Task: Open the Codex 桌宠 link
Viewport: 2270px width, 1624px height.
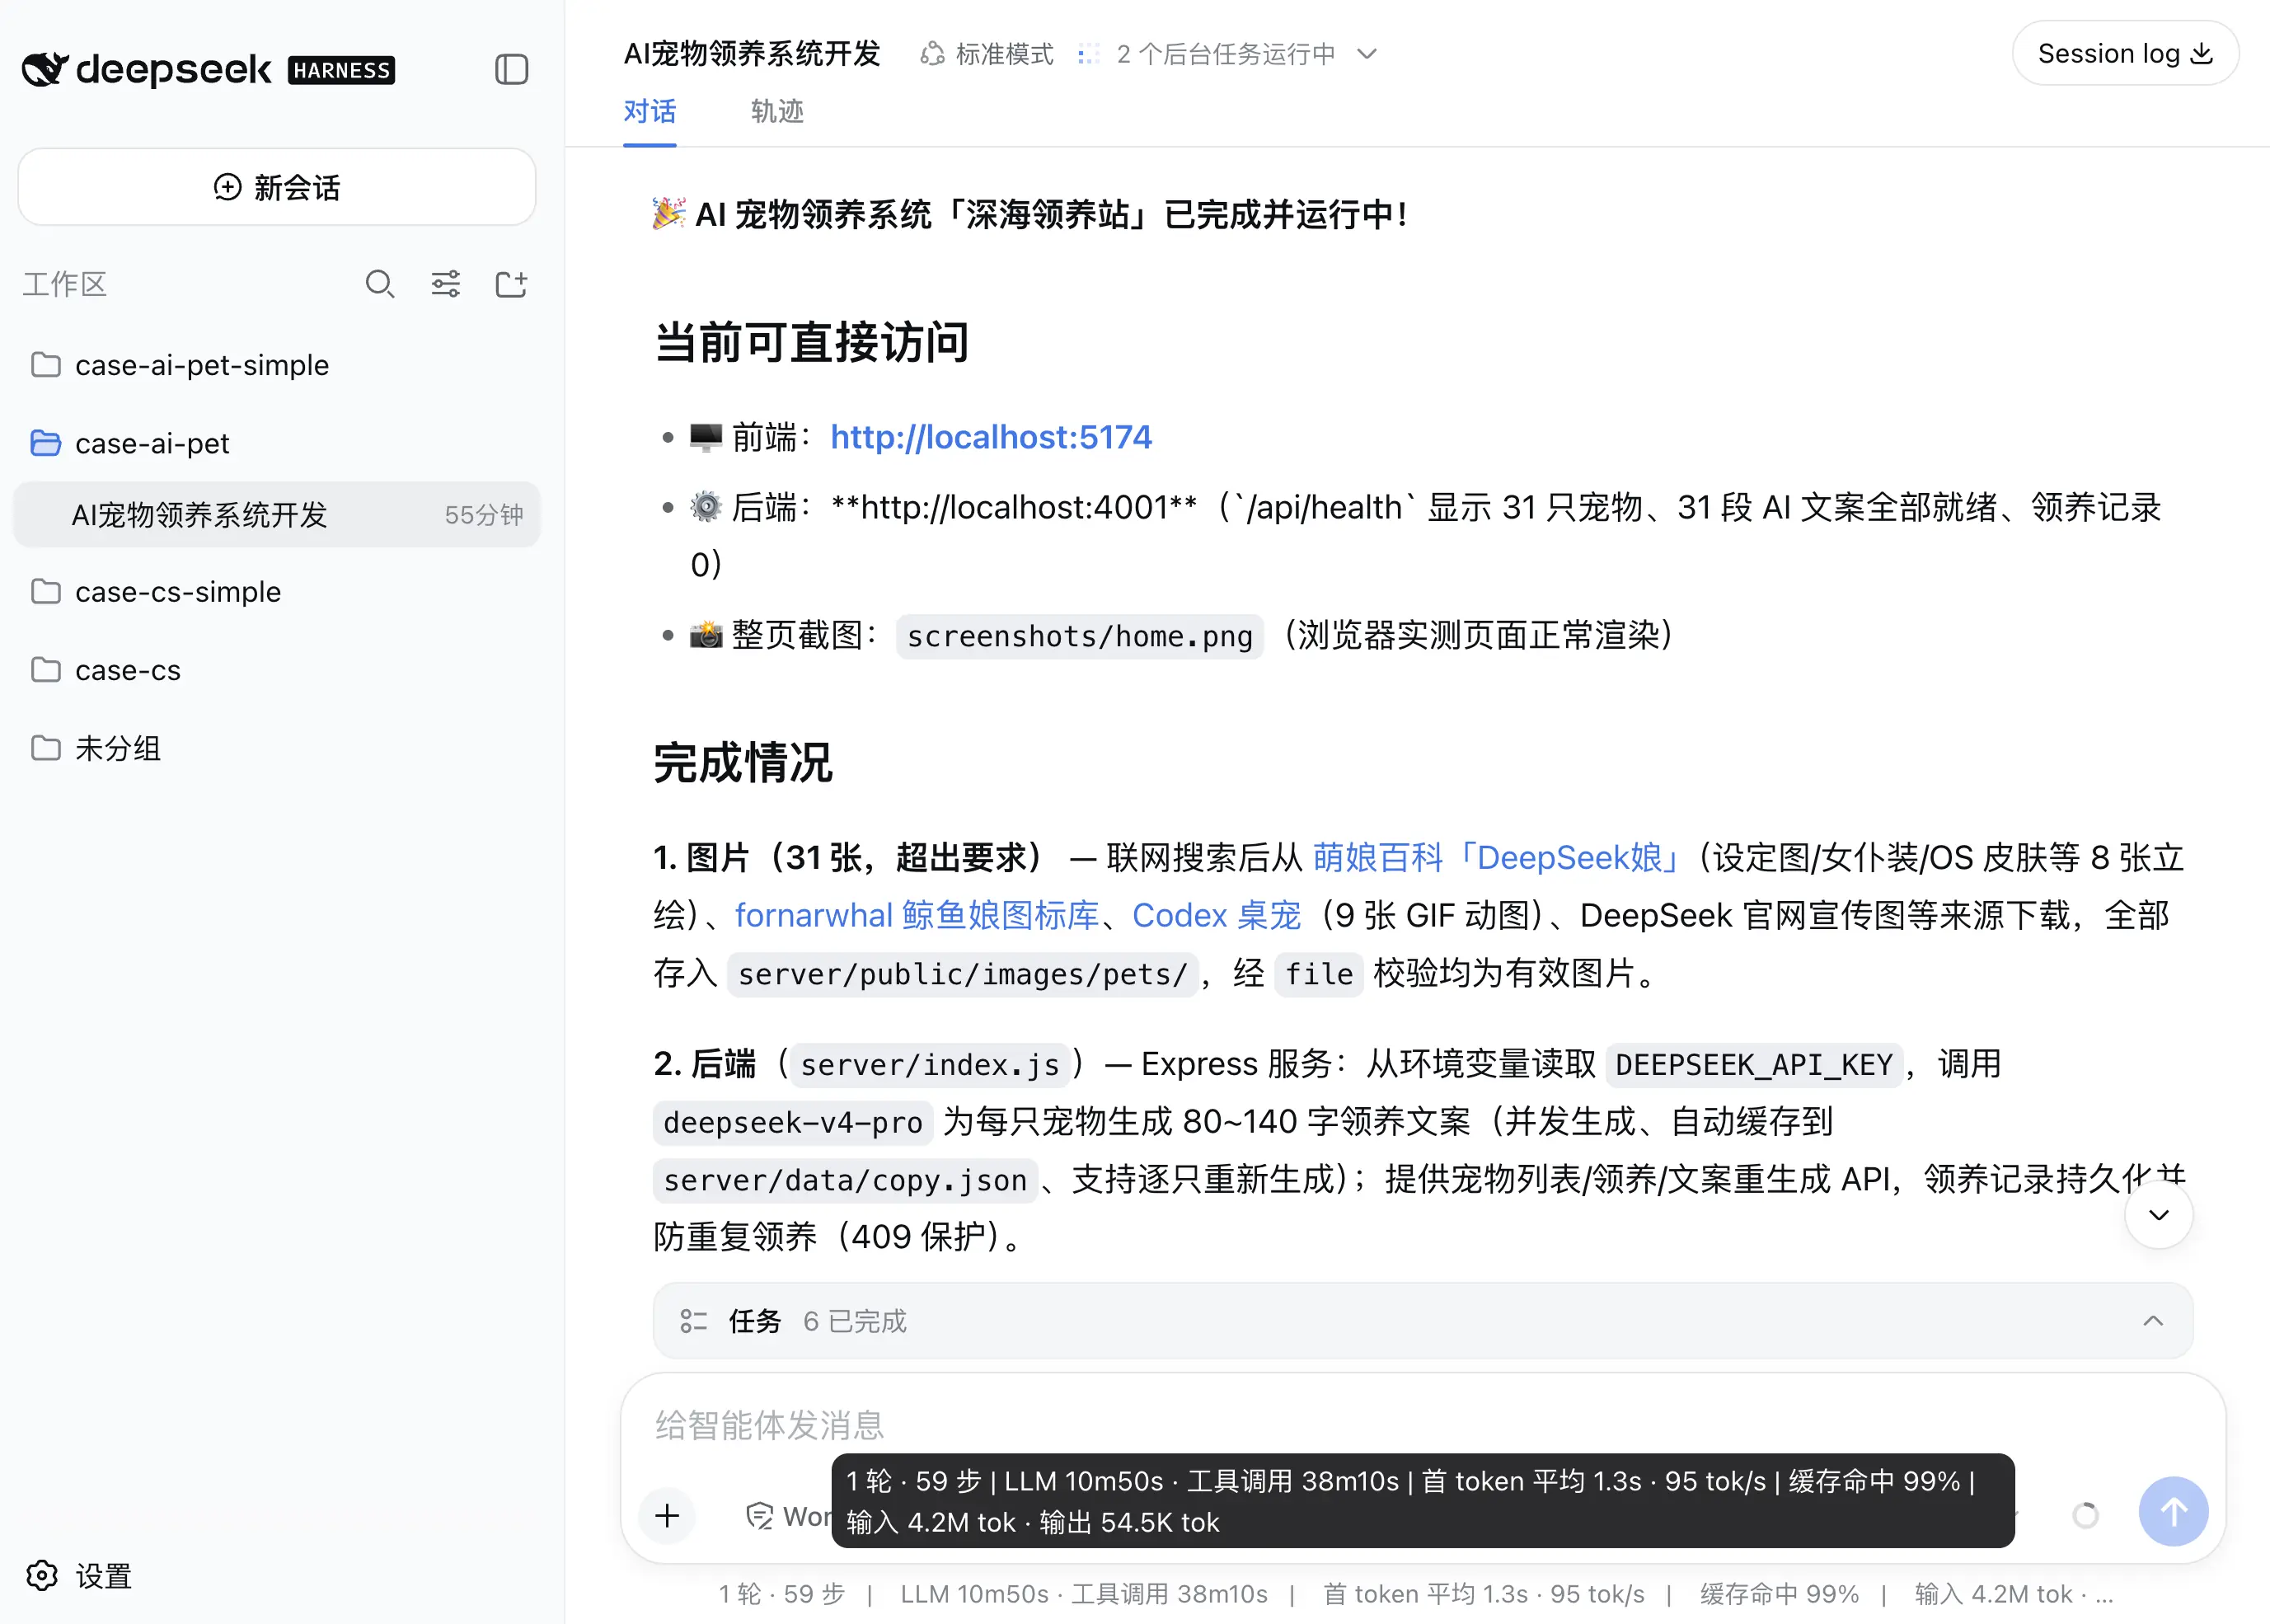Action: tap(1217, 915)
